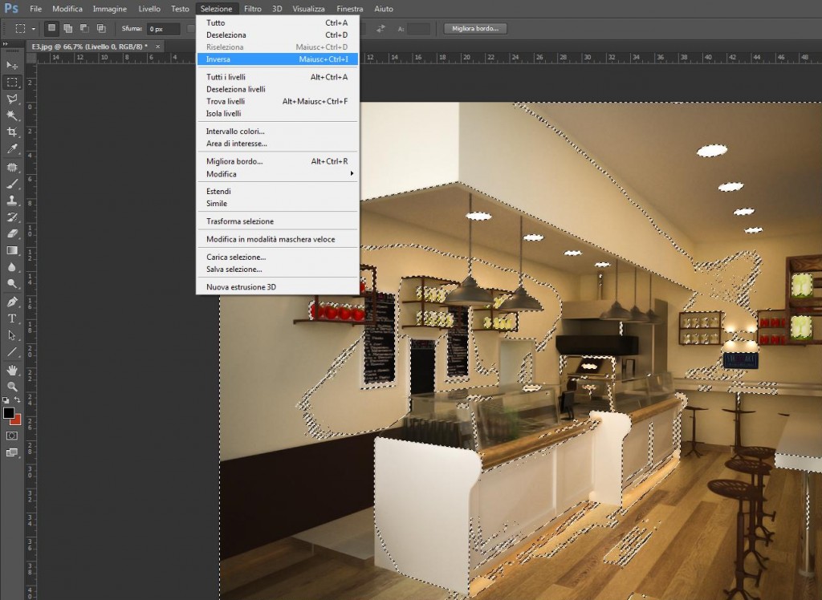Select the Hand tool
The height and width of the screenshot is (600, 822).
12,371
